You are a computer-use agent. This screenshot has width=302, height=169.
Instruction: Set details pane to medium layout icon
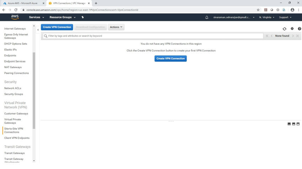pyautogui.click(x=293, y=124)
